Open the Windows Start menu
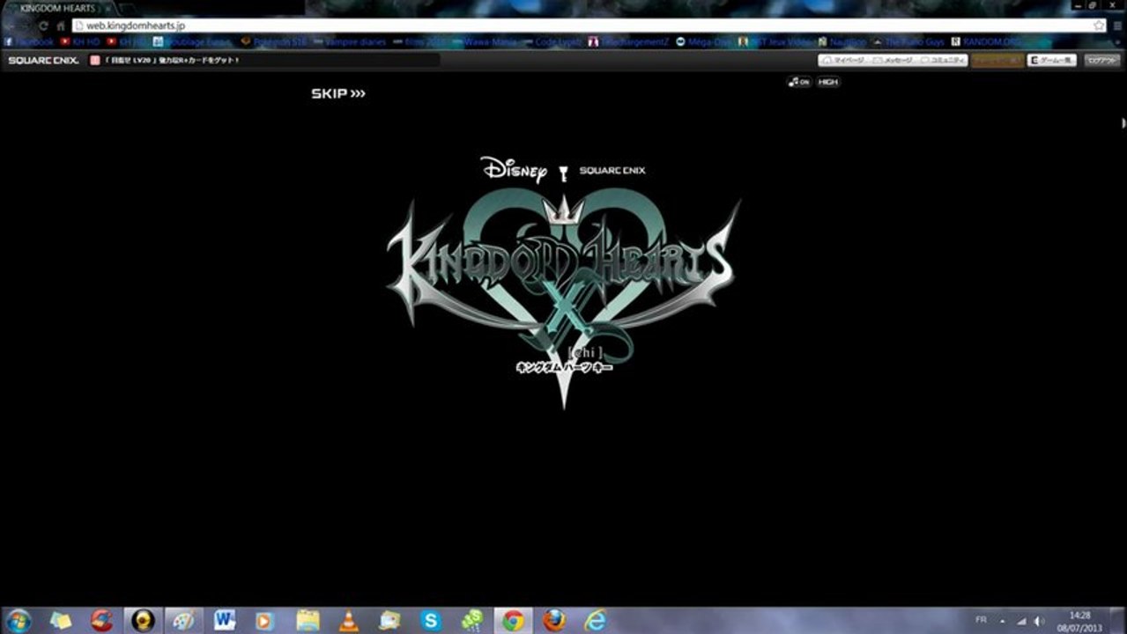1127x634 pixels. [18, 620]
